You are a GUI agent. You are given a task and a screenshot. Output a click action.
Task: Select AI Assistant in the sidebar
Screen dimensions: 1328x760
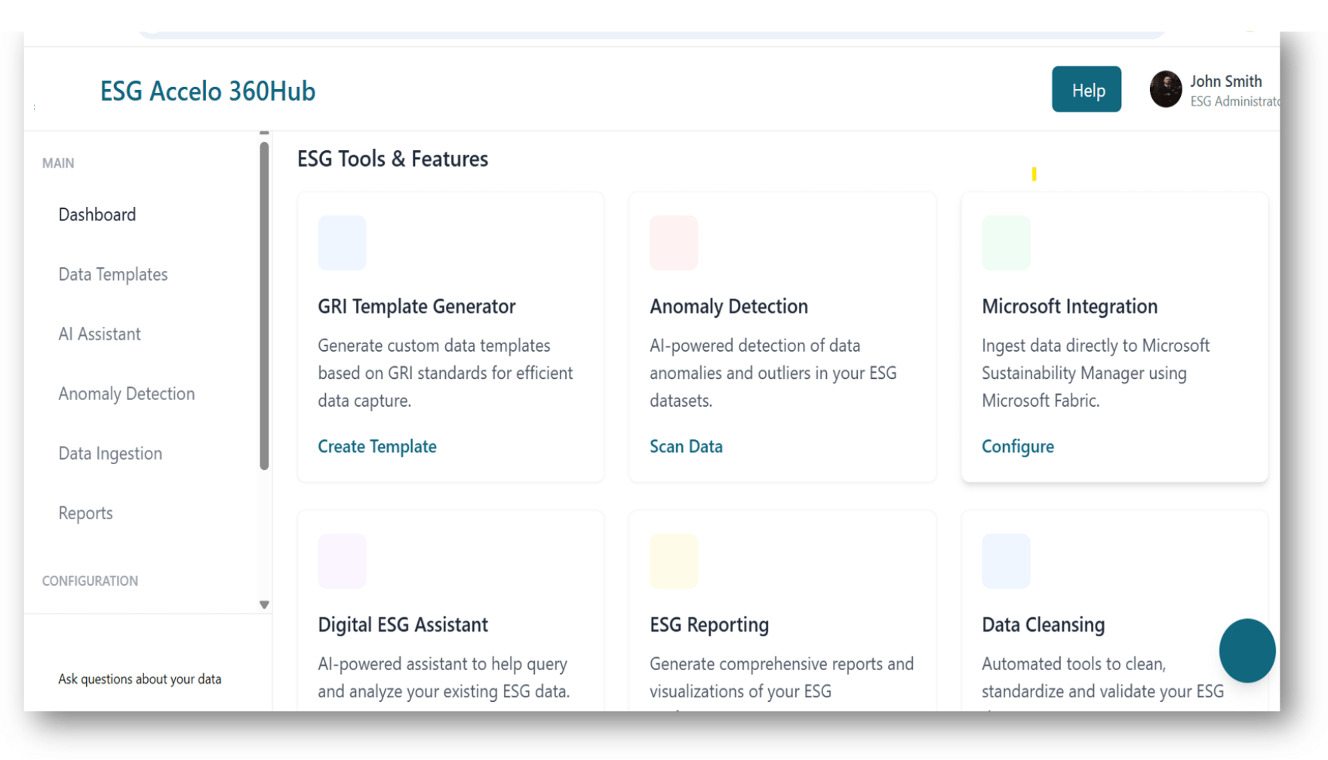[x=100, y=334]
